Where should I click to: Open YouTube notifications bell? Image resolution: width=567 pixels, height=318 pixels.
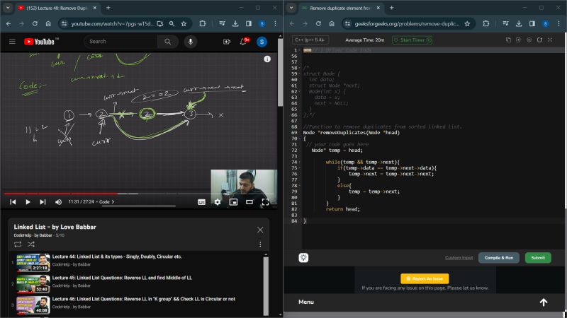point(244,42)
